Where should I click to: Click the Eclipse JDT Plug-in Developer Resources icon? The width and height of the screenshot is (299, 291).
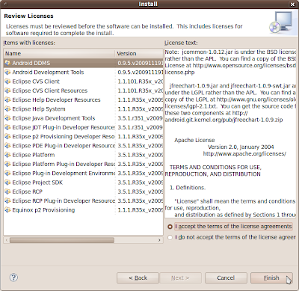tap(7, 127)
